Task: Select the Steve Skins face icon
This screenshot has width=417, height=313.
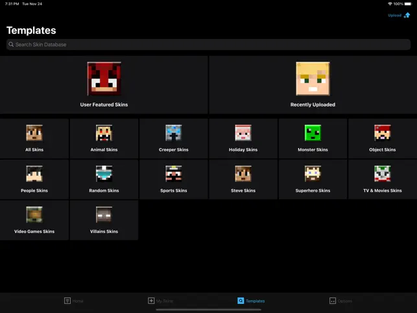Action: (x=243, y=173)
